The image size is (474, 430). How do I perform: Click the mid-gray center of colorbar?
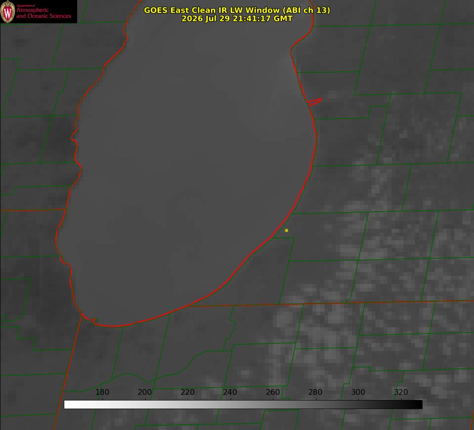(243, 404)
